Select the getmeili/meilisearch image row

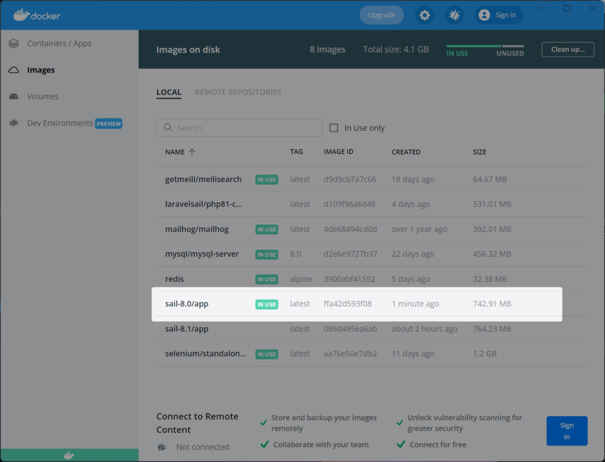coord(372,179)
